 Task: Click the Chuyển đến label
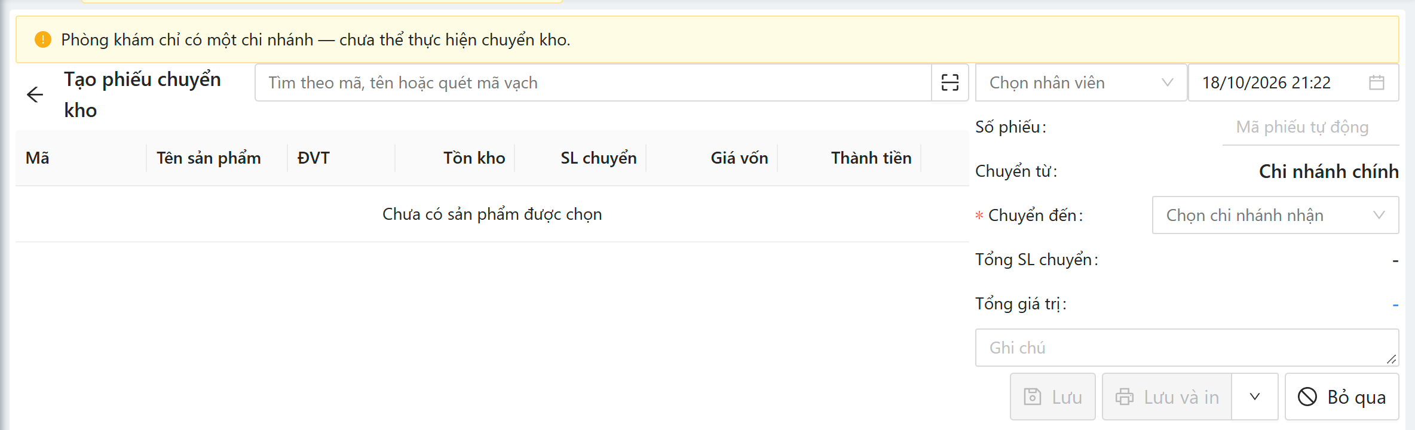[1036, 215]
